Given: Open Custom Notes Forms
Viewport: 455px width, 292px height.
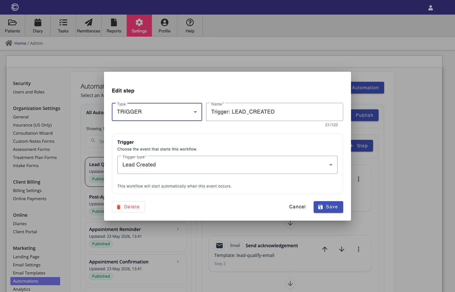Looking at the screenshot, I should pos(34,141).
